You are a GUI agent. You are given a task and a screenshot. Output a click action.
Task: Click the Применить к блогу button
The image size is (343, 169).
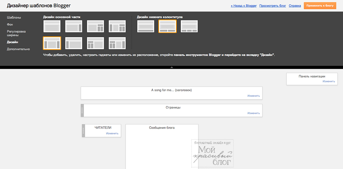pos(320,6)
